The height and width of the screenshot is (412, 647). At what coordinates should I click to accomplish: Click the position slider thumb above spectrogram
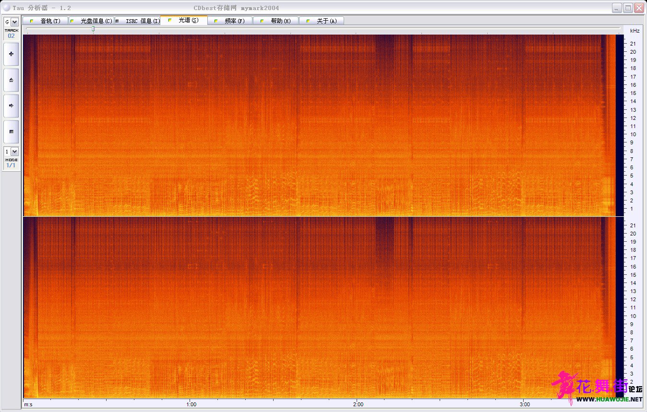coord(93,29)
